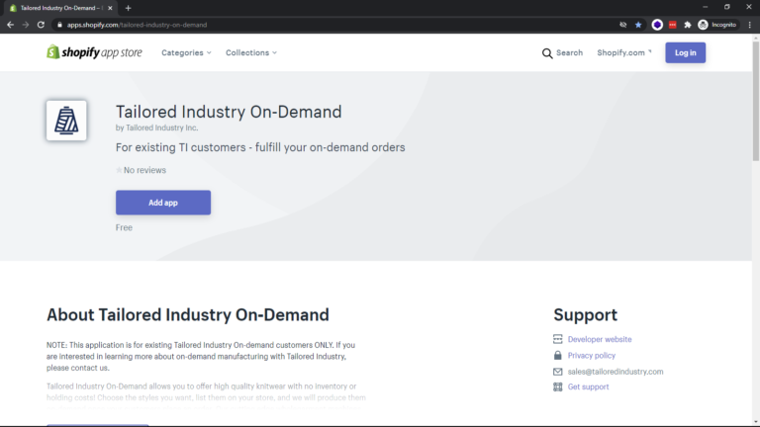
Task: Open the Developer website link
Action: click(599, 339)
